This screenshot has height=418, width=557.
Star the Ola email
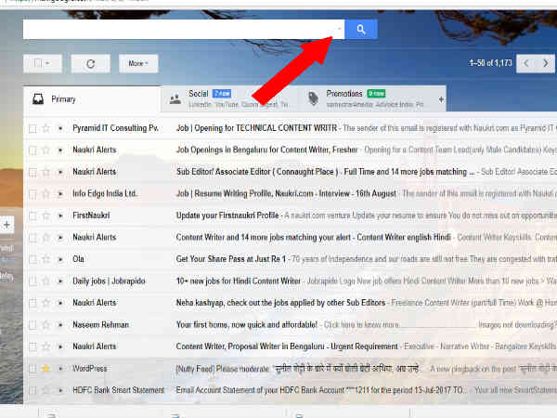pos(45,259)
